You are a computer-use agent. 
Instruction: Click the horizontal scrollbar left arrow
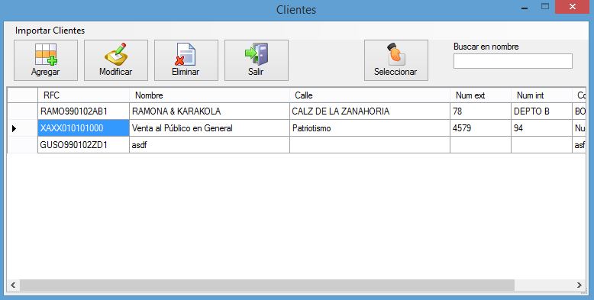tap(13, 285)
